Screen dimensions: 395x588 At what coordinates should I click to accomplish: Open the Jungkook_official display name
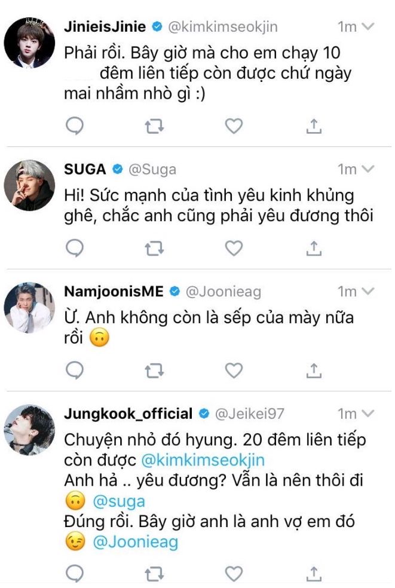128,414
